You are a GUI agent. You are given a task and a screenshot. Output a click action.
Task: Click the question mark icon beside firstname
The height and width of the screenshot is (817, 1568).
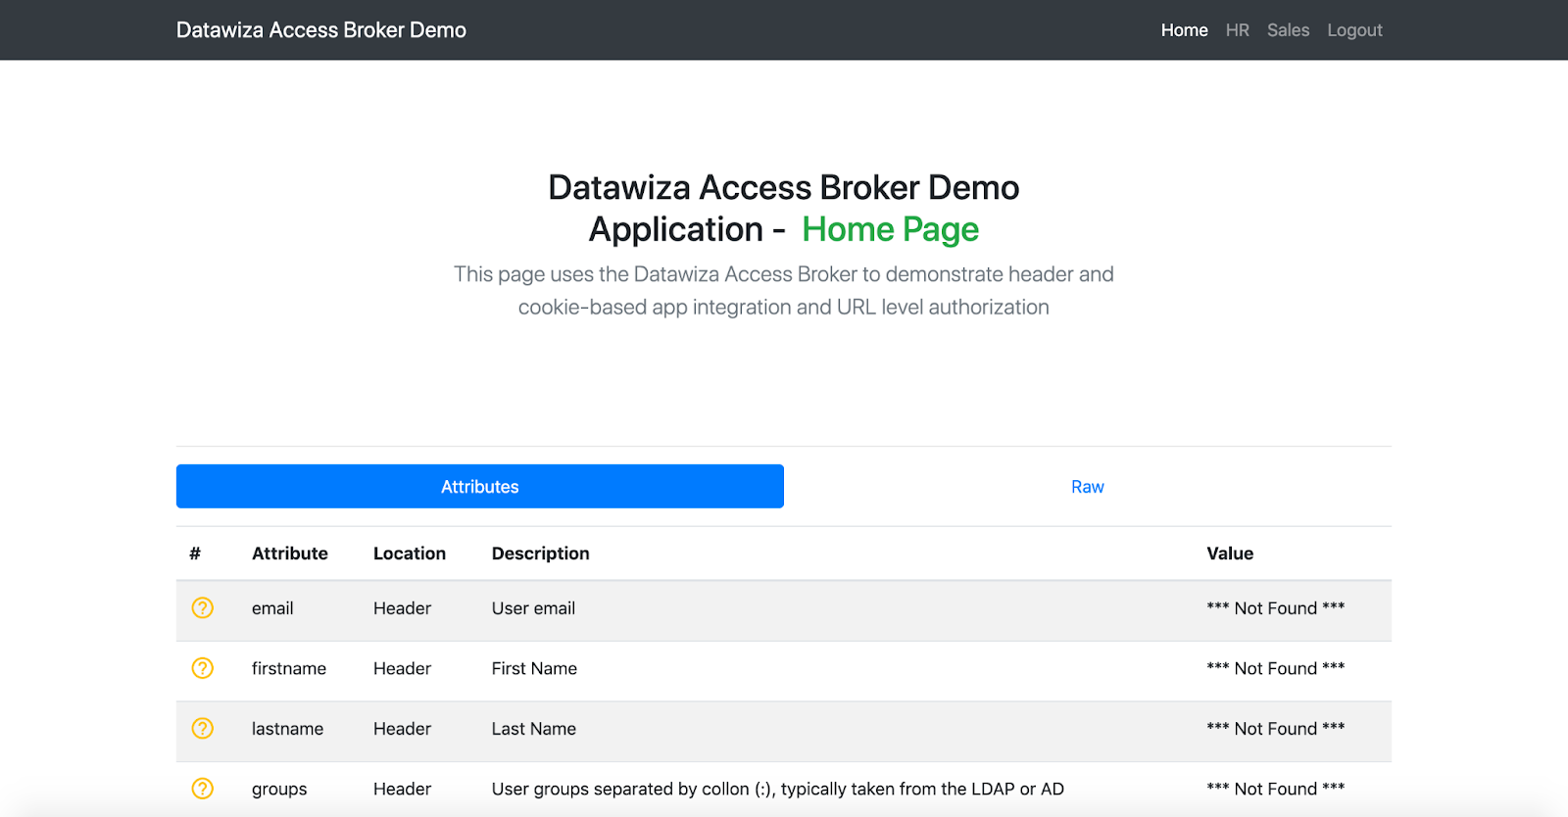tap(202, 668)
